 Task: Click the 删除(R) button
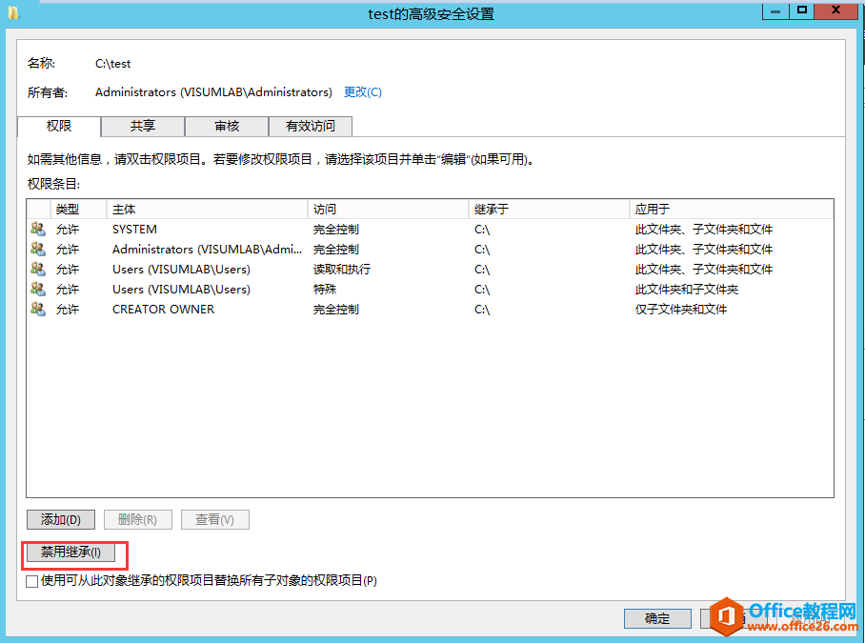click(x=138, y=519)
